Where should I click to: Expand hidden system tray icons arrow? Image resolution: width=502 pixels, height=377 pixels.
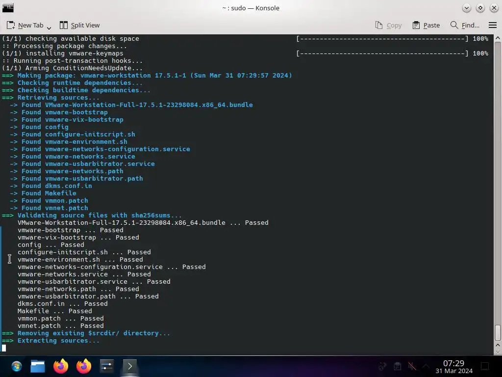426,366
